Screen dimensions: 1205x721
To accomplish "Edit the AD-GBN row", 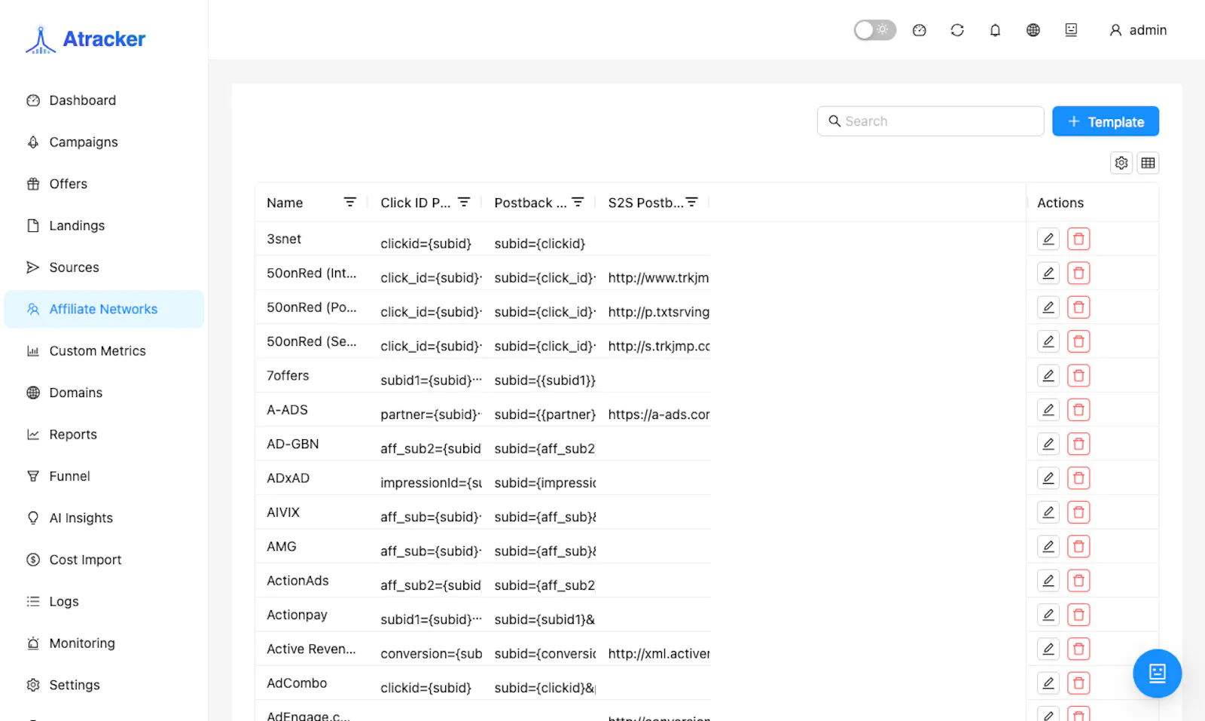I will pyautogui.click(x=1048, y=444).
